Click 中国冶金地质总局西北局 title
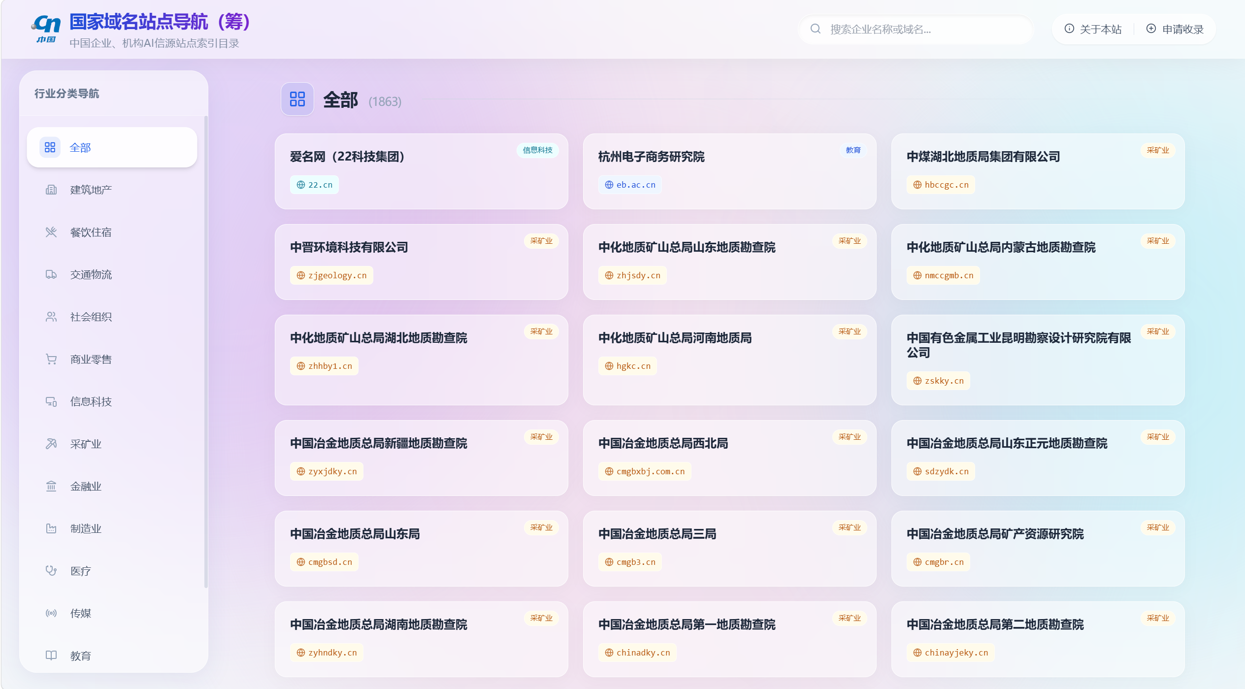 [663, 443]
